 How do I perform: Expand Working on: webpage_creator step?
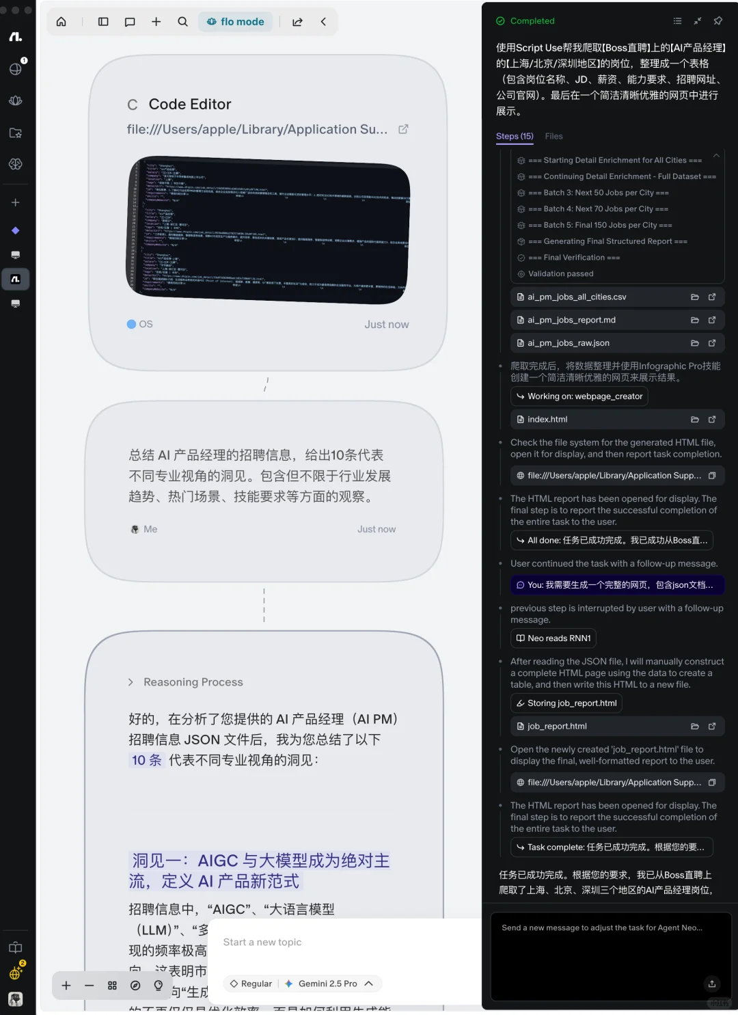tap(579, 396)
